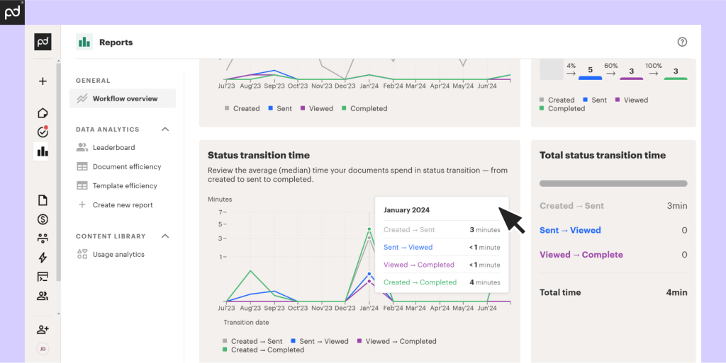Open the Leaderboard report

[x=113, y=148]
